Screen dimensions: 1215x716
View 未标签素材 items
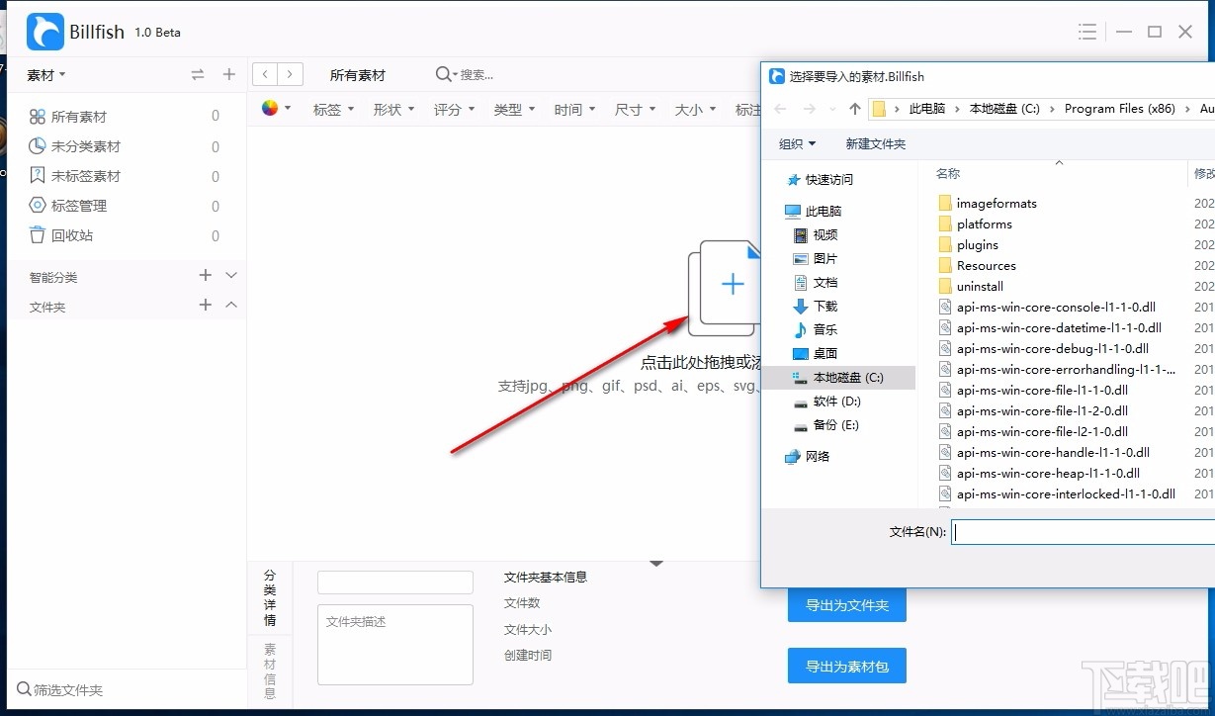pos(85,175)
